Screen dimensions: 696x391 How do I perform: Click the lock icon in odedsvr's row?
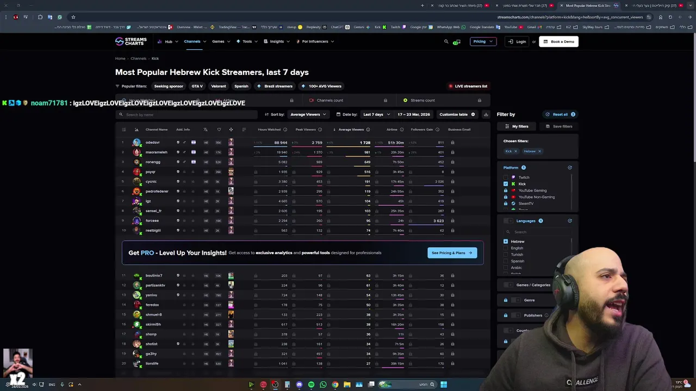(452, 143)
